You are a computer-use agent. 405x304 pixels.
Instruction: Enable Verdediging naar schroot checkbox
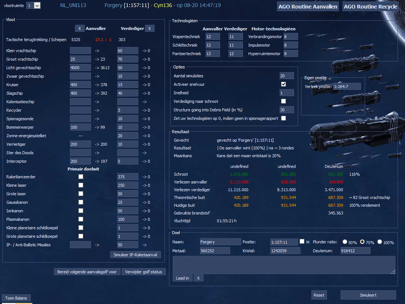pyautogui.click(x=283, y=101)
